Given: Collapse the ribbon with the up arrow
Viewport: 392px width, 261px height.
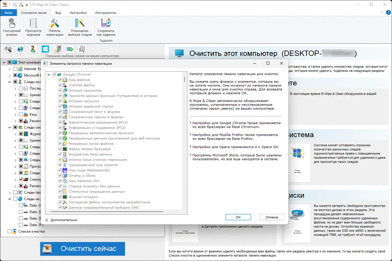Looking at the screenshot, I should [381, 13].
